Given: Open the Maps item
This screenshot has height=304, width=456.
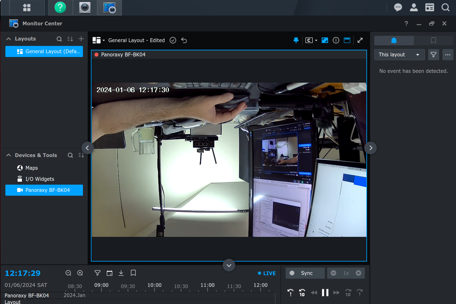Looking at the screenshot, I should pos(31,168).
